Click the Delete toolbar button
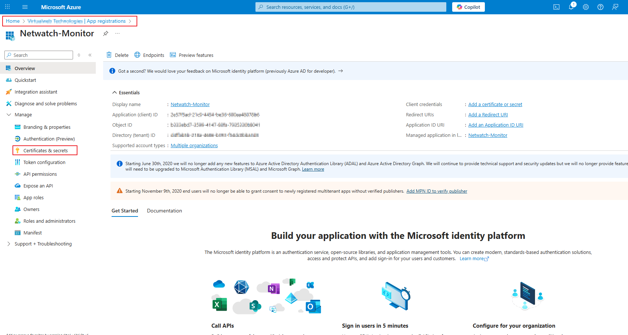628x335 pixels. click(117, 55)
